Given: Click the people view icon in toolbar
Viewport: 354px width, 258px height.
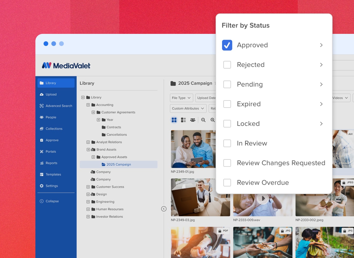Looking at the screenshot, I should (193, 120).
